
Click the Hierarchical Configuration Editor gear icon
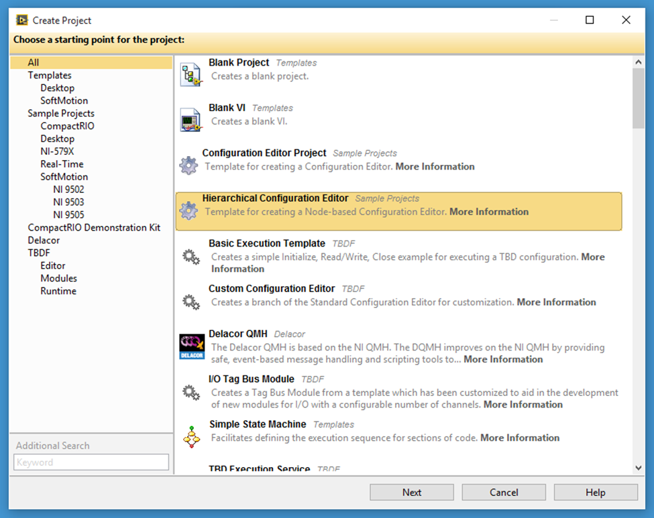coord(188,210)
